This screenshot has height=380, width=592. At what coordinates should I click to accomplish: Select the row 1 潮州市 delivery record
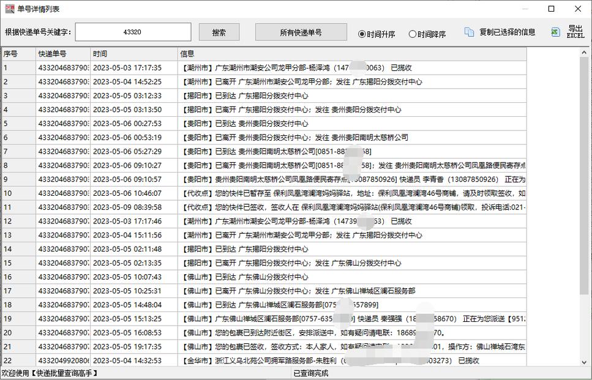[245, 68]
